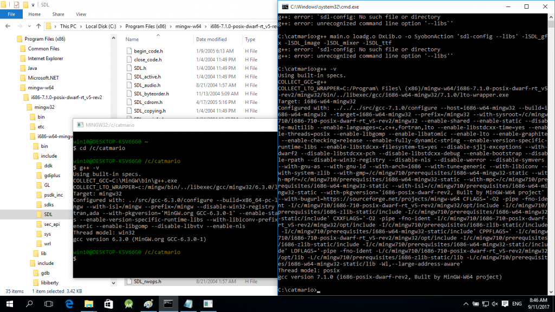Click MINGW32 window title bar icon
555x312 pixels.
80,125
